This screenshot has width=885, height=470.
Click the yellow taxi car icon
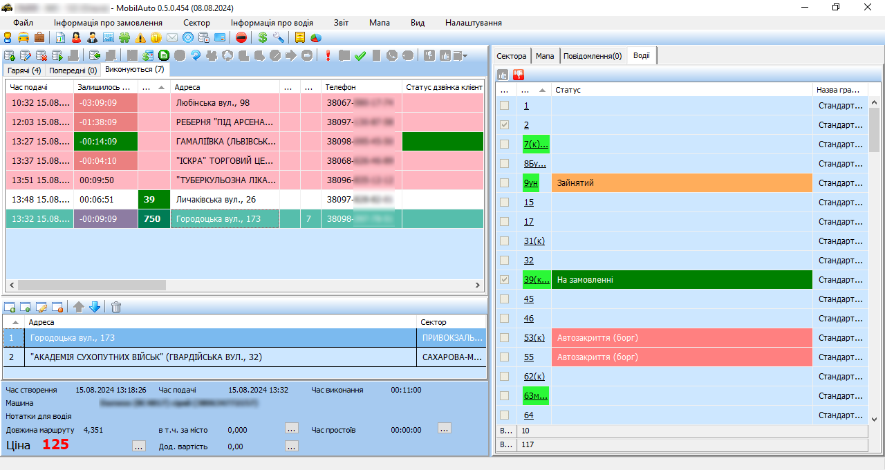(x=24, y=37)
